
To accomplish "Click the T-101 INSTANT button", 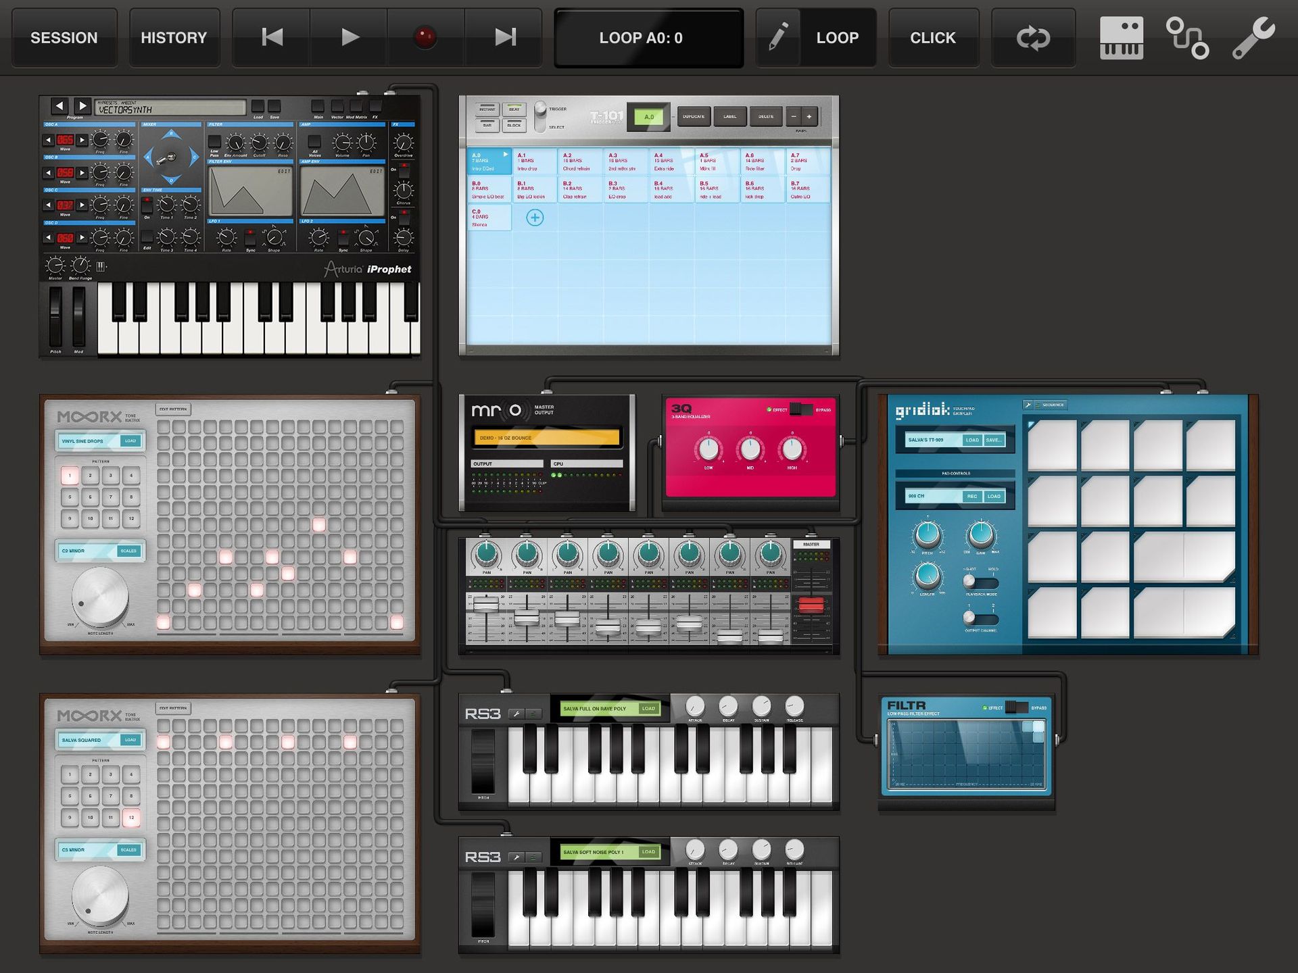I will point(487,109).
